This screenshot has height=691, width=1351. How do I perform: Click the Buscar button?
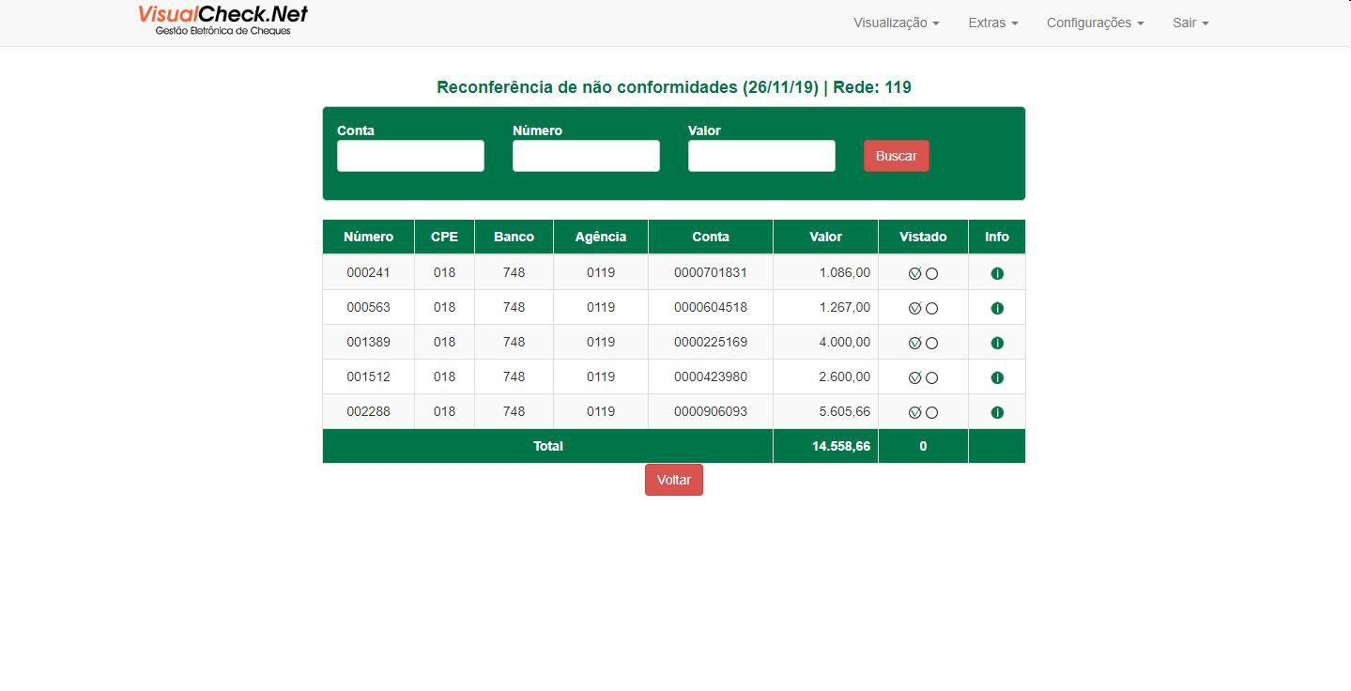click(897, 156)
